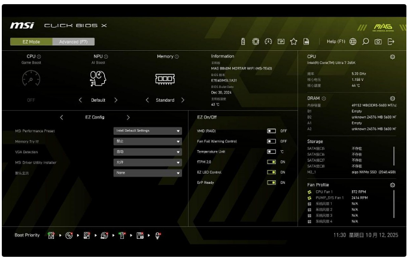
Task: Open CPU settings gear in the right panel
Action: click(392, 57)
